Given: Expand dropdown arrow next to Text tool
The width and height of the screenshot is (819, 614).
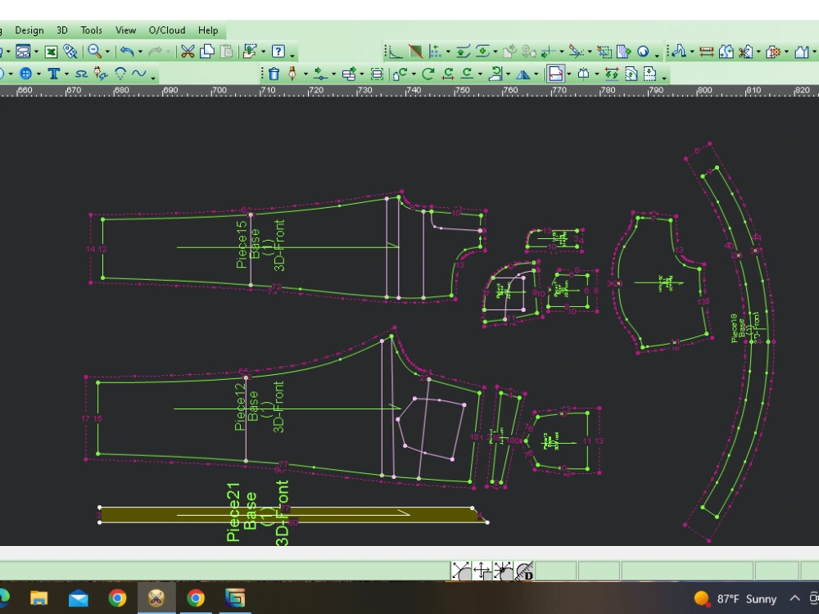Looking at the screenshot, I should 66,74.
